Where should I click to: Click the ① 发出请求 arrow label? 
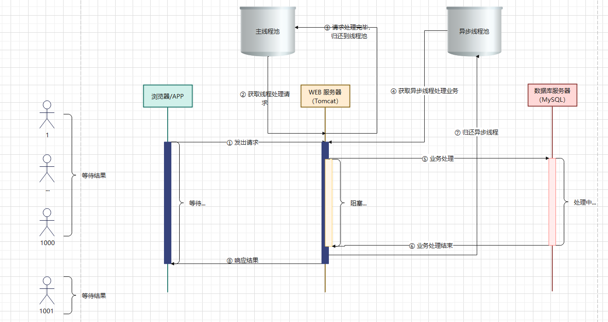point(243,142)
